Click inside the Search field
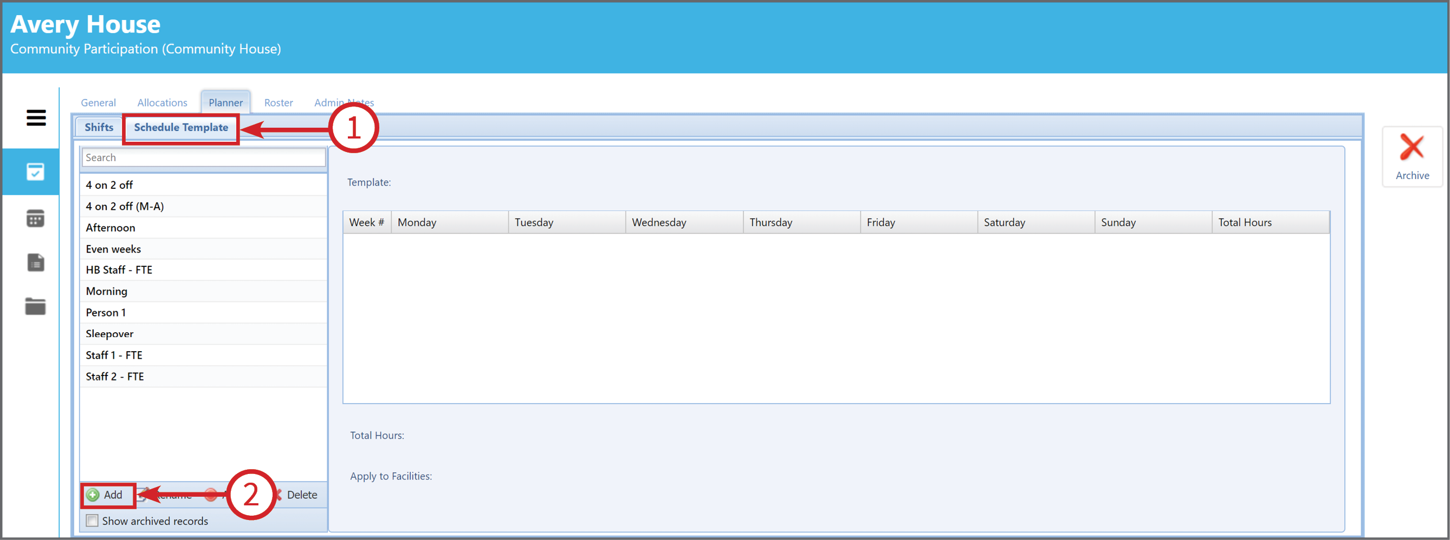This screenshot has width=1450, height=540. pyautogui.click(x=204, y=157)
